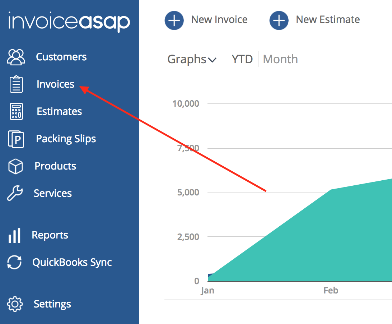Select the Customers icon in the sidebar
This screenshot has height=324, width=392.
point(16,57)
